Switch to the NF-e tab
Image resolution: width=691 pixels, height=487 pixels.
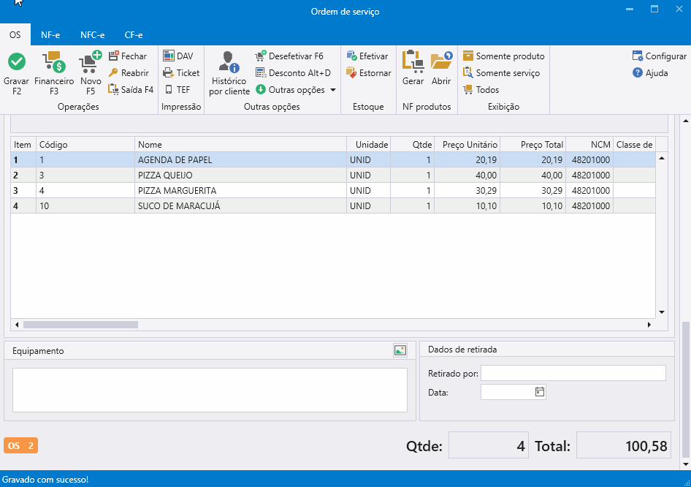point(50,35)
